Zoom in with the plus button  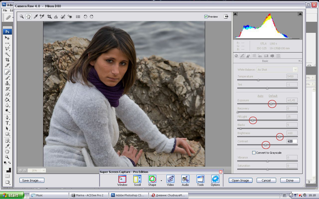pyautogui.click(x=25, y=170)
